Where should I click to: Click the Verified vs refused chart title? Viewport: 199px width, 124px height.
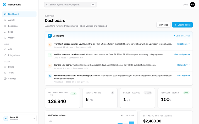(57, 115)
